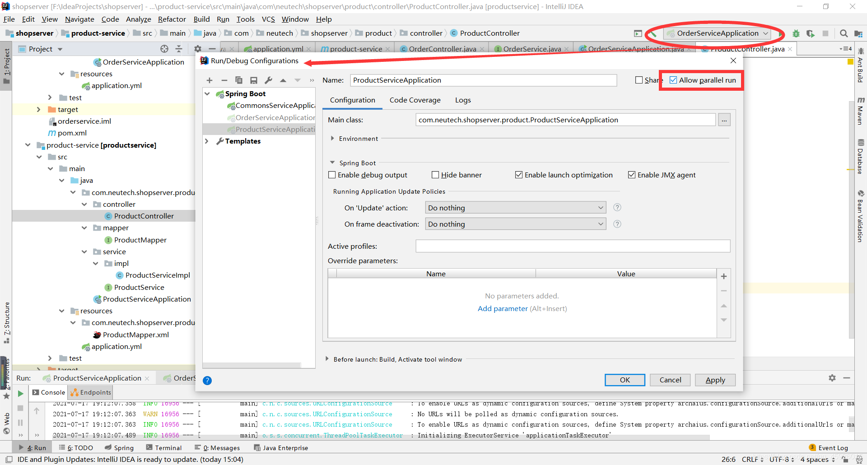Toggle Enable launch optimization

point(519,175)
